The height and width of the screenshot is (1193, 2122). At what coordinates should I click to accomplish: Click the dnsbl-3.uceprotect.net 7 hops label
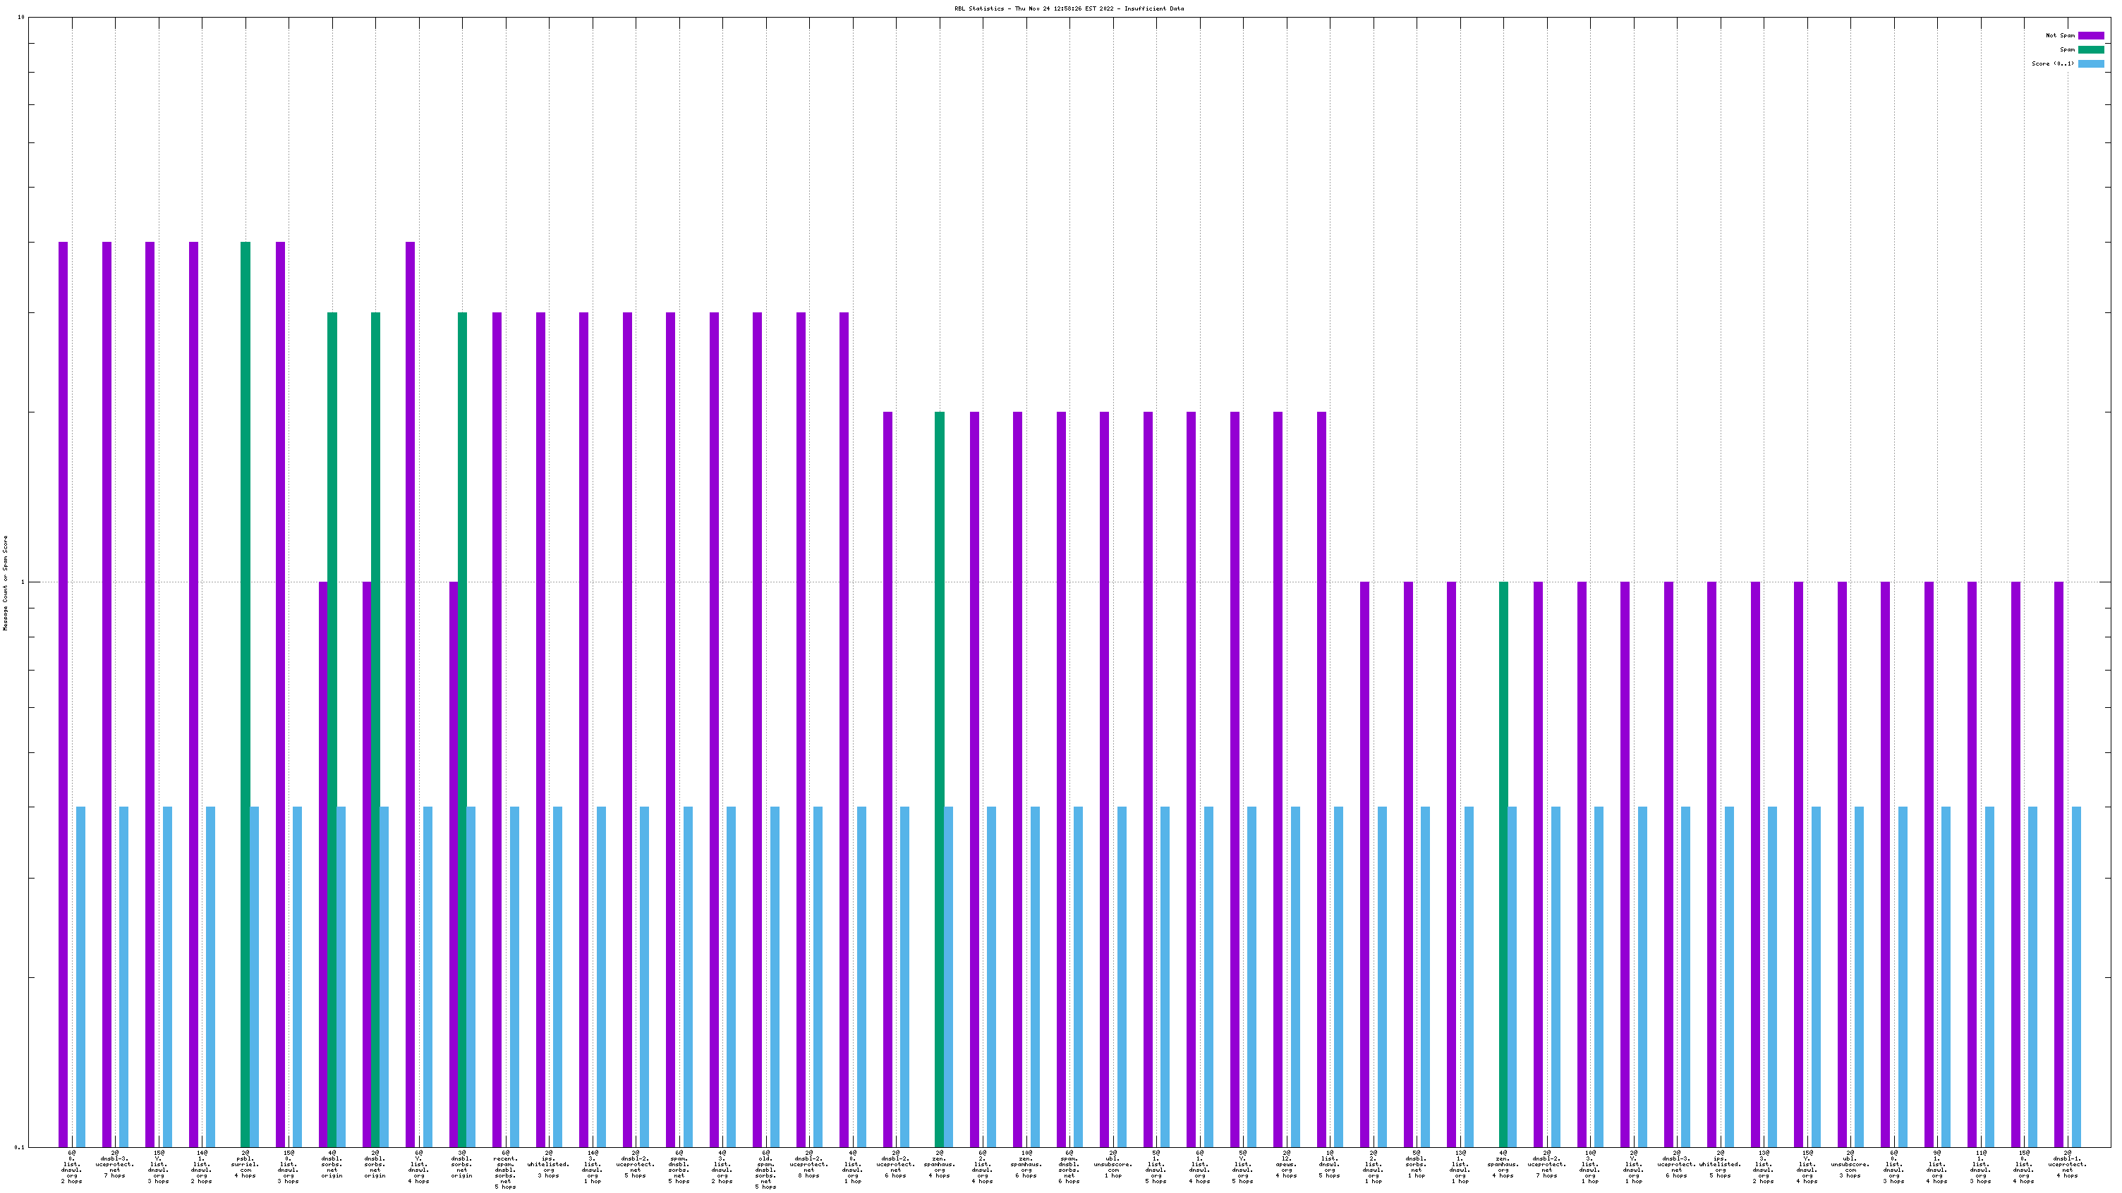click(x=114, y=1164)
